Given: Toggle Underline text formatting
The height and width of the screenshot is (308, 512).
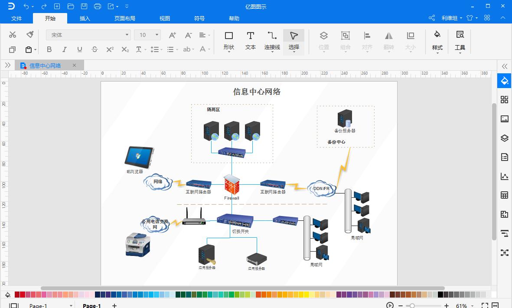Looking at the screenshot, I should (x=79, y=49).
